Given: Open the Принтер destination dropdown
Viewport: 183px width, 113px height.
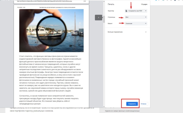Looking at the screenshot, I should point(136,11).
